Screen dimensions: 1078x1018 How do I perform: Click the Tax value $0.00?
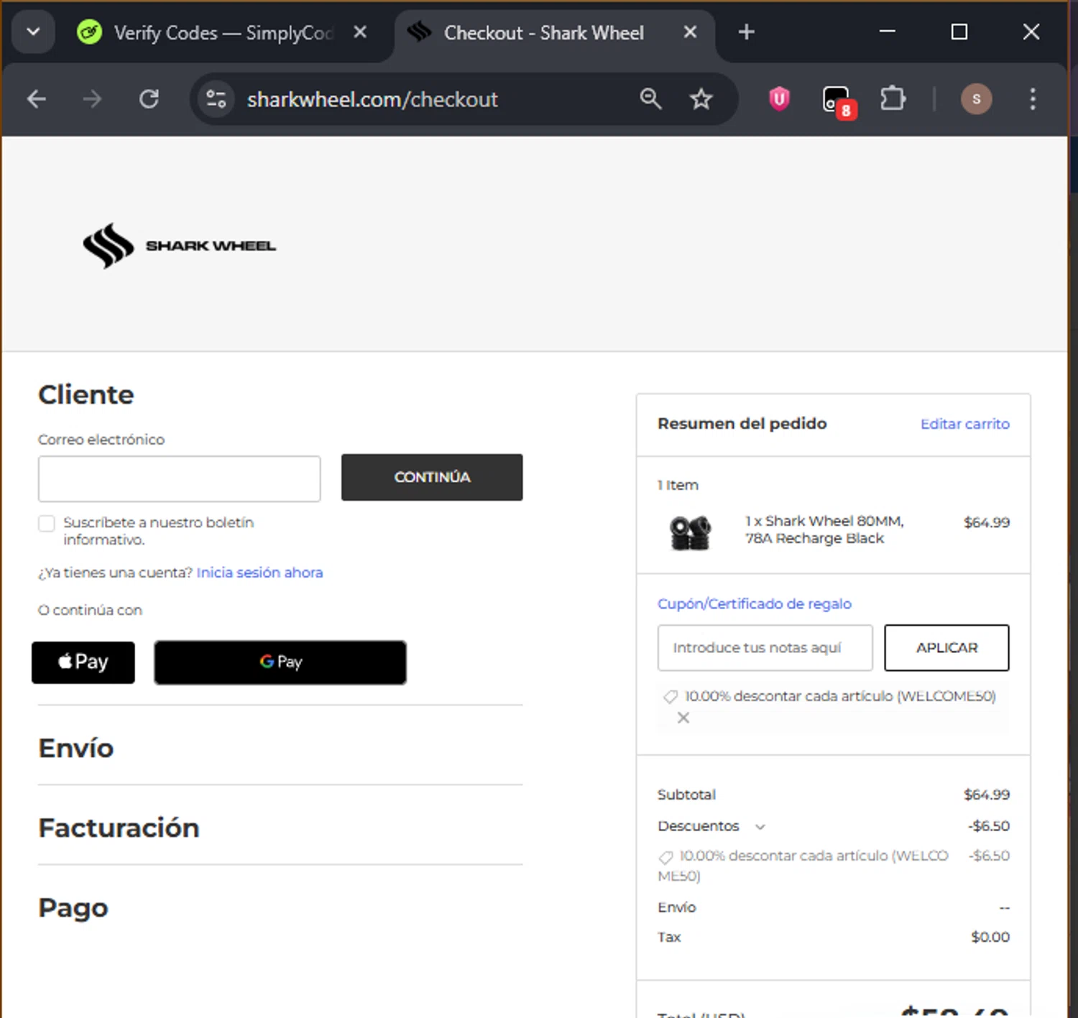pyautogui.click(x=990, y=937)
